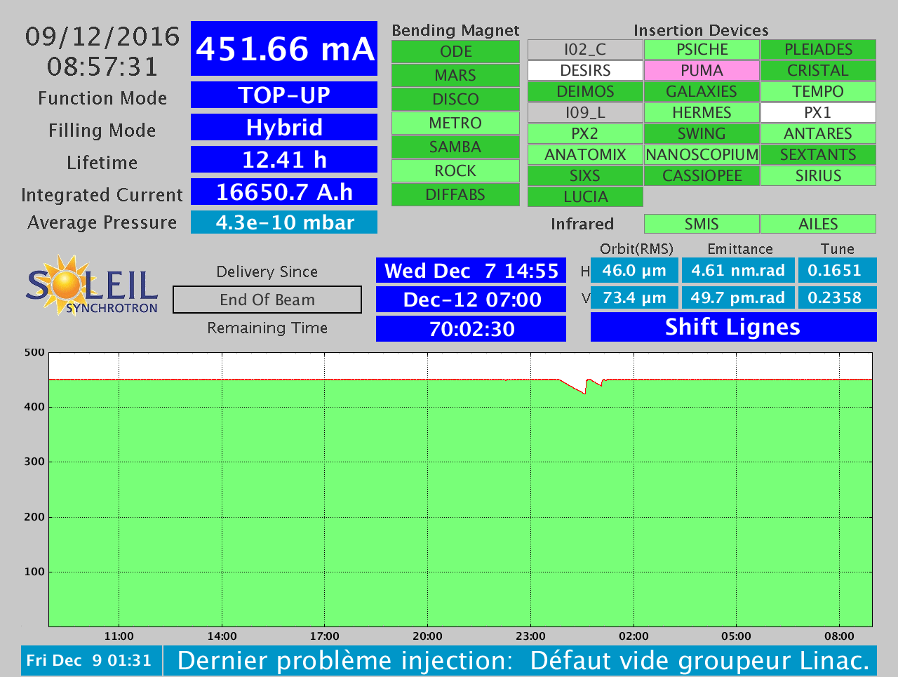Select the ODE bending magnet beamline
This screenshot has width=898, height=677.
(x=455, y=52)
